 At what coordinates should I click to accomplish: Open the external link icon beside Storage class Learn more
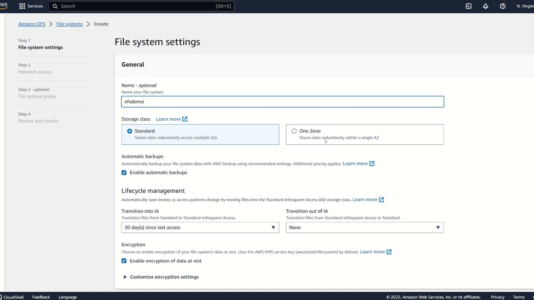[185, 119]
